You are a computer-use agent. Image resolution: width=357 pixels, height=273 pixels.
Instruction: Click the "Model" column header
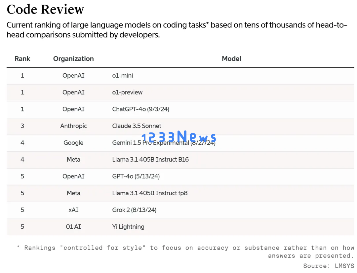tap(231, 59)
